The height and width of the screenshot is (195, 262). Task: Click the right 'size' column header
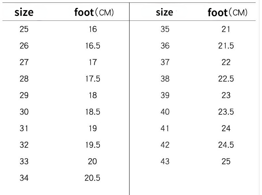pyautogui.click(x=164, y=12)
